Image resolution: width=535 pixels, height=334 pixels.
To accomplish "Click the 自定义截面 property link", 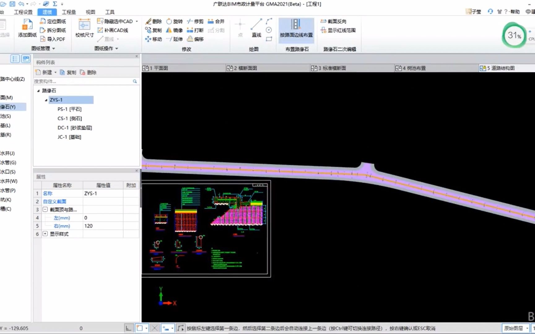I will (54, 201).
